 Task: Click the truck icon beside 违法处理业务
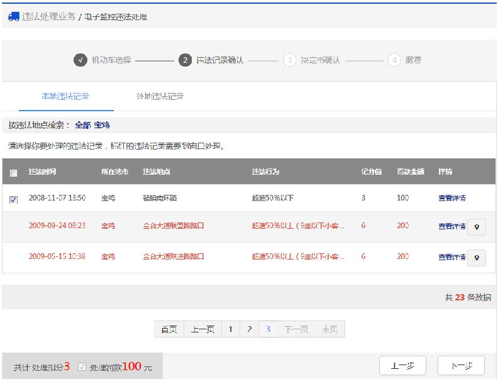(14, 17)
